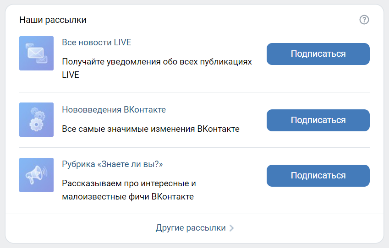Click the Наши рассылки heading
Screen dimensions: 389x248
click(x=53, y=20)
